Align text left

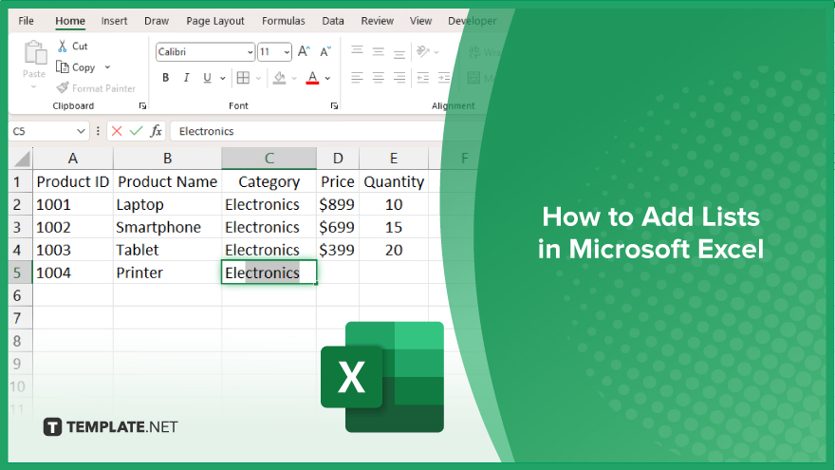357,78
